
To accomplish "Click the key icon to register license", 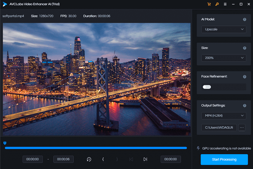I will tap(217, 4).
